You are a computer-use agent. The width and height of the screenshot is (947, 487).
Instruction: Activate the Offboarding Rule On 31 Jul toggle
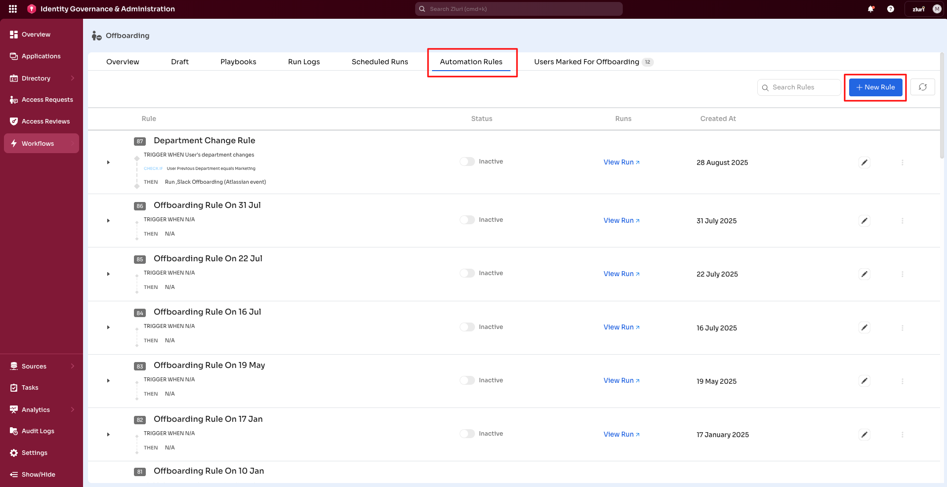pyautogui.click(x=466, y=219)
